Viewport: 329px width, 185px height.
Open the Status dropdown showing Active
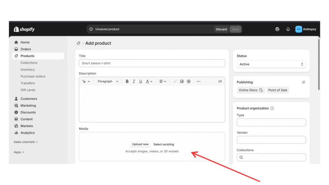tap(271, 64)
